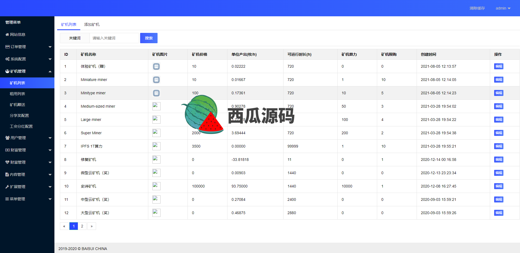
Task: Open the admin user dropdown
Action: (x=503, y=8)
